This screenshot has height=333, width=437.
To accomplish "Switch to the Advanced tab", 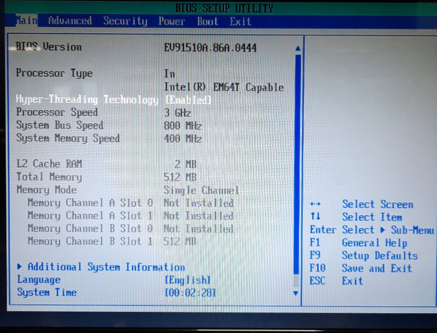I will point(70,21).
